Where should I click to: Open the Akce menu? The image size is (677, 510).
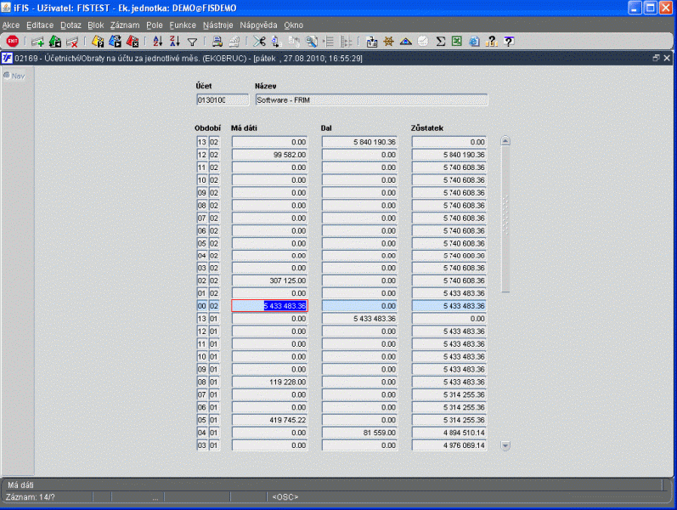click(11, 25)
